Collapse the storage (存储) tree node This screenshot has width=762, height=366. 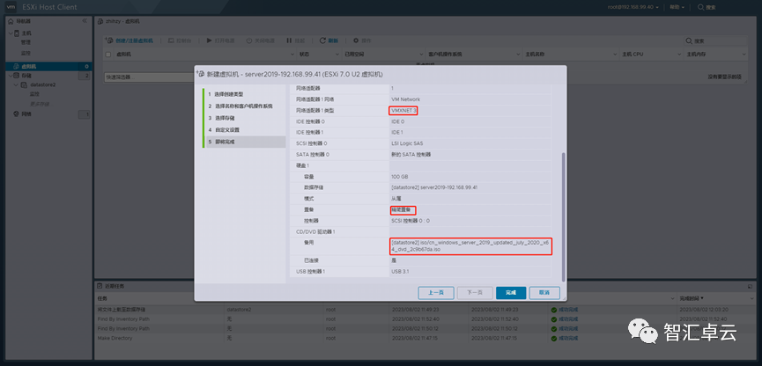click(x=10, y=76)
